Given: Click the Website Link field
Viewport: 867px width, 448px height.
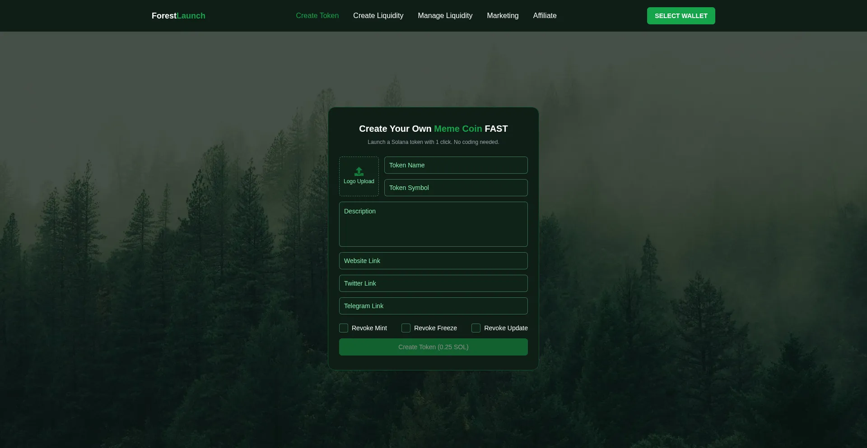Looking at the screenshot, I should click(433, 261).
